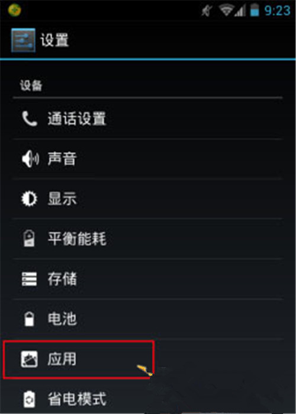Tap the power-saving icon beside 省电模式
296x414 pixels.
(x=29, y=400)
